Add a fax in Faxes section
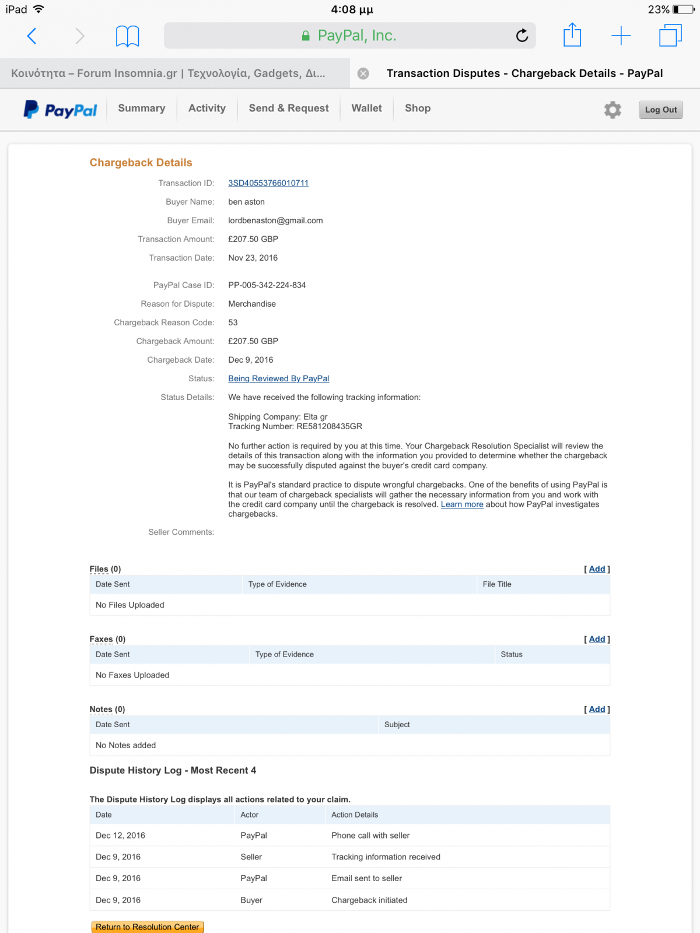Screen dimensions: 700x933 pyautogui.click(x=597, y=639)
